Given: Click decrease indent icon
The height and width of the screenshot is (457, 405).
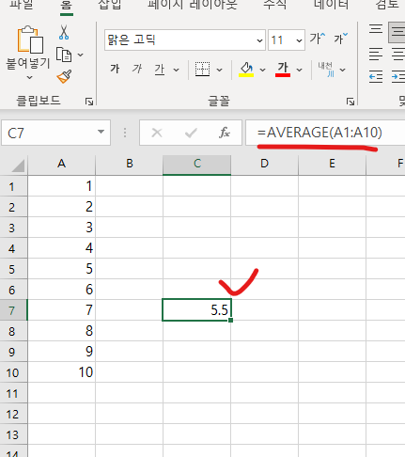Looking at the screenshot, I should [376, 76].
